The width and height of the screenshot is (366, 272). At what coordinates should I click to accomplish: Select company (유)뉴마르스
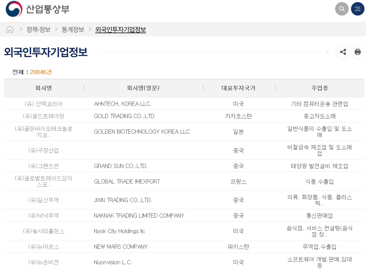click(x=43, y=247)
